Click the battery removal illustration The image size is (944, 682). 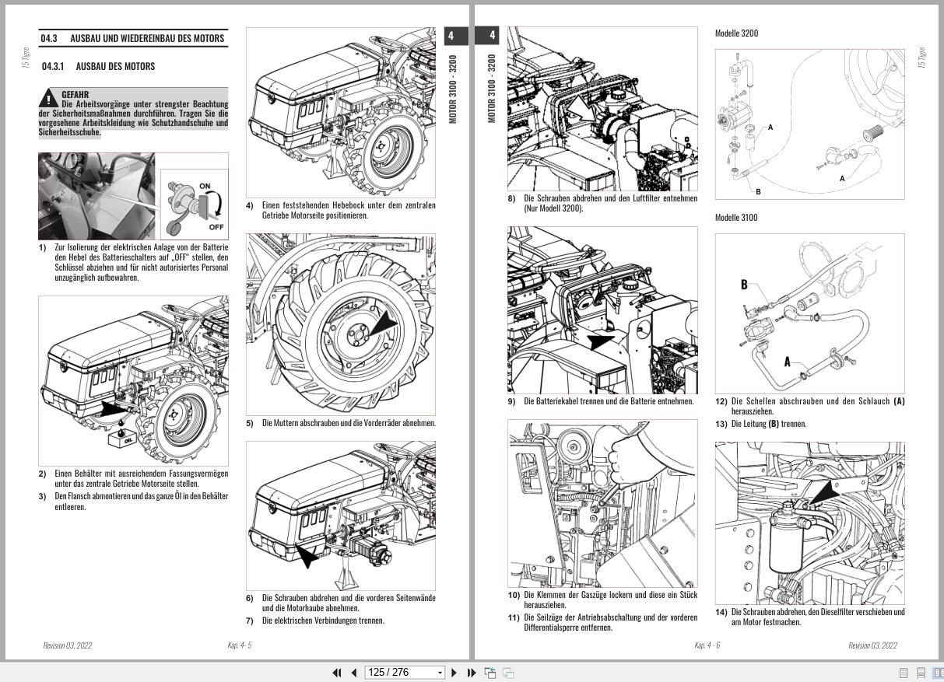(x=602, y=310)
